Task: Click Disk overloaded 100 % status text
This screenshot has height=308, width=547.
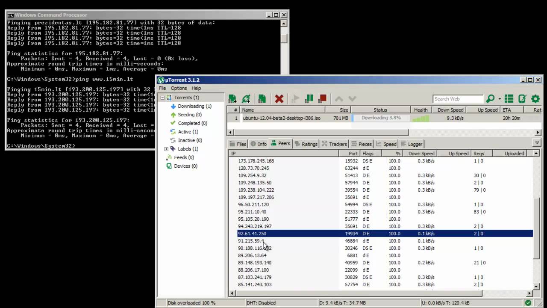Action: (191, 303)
